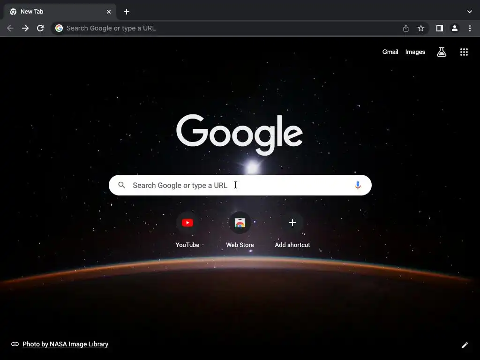Open the Google apps grid
This screenshot has width=480, height=360.
click(x=464, y=52)
